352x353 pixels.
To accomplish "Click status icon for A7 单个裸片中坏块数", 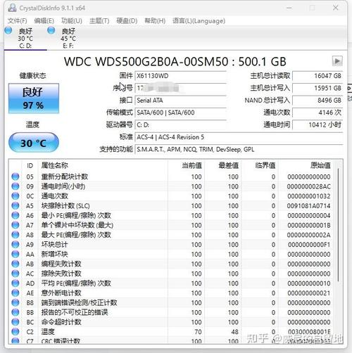I will click(15, 225).
